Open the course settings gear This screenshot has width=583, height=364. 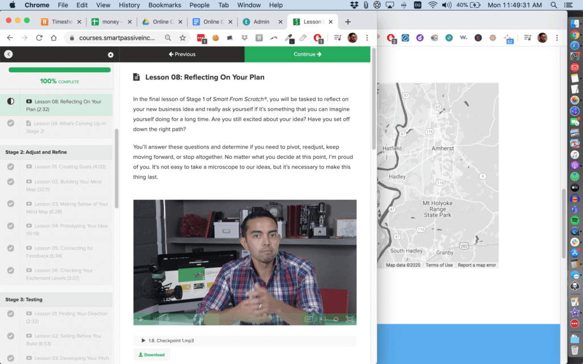tap(110, 55)
